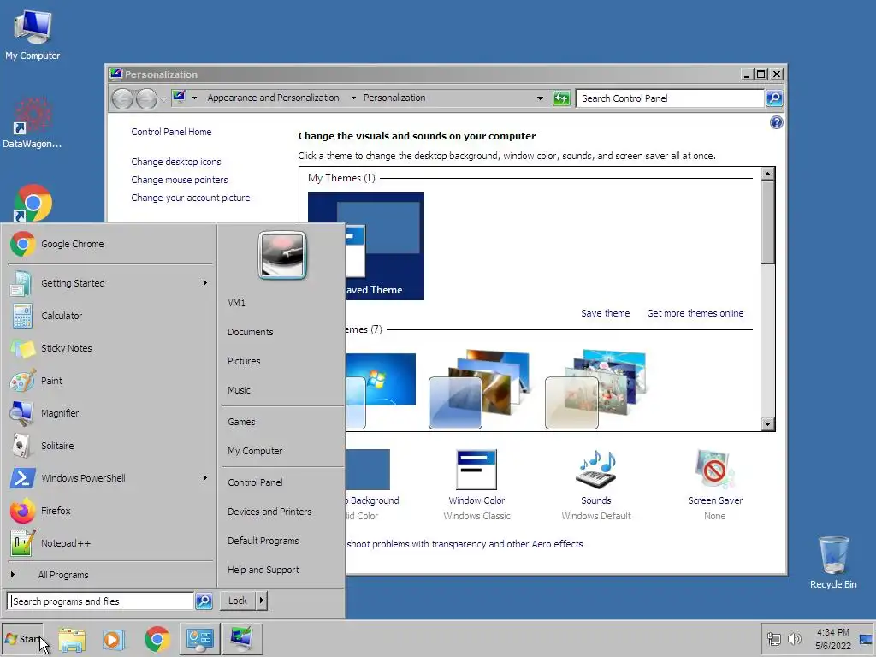The height and width of the screenshot is (657, 876).
Task: Click Save theme link
Action: click(605, 313)
